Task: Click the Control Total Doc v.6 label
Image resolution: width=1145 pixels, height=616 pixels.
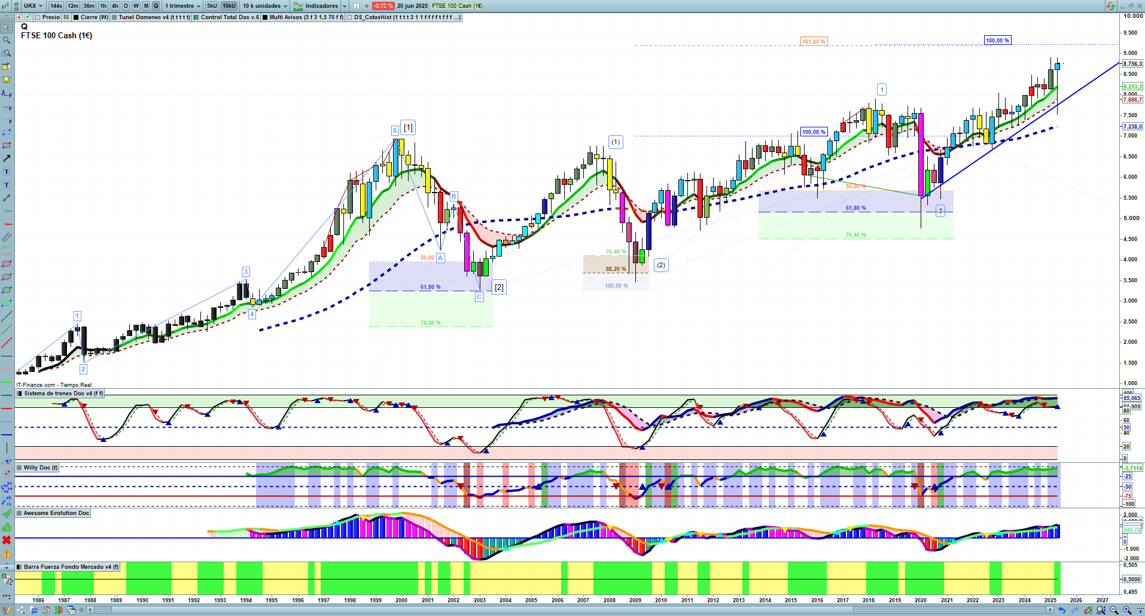Action: coord(230,17)
